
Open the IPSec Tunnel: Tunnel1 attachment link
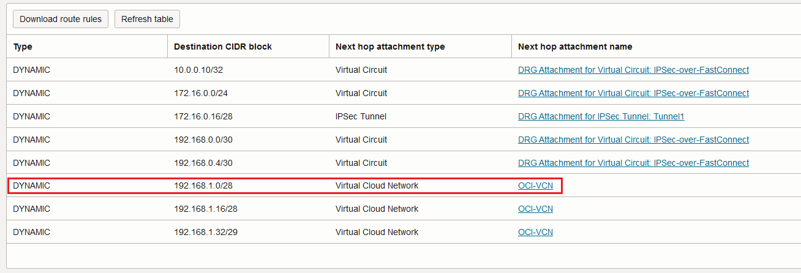[601, 116]
